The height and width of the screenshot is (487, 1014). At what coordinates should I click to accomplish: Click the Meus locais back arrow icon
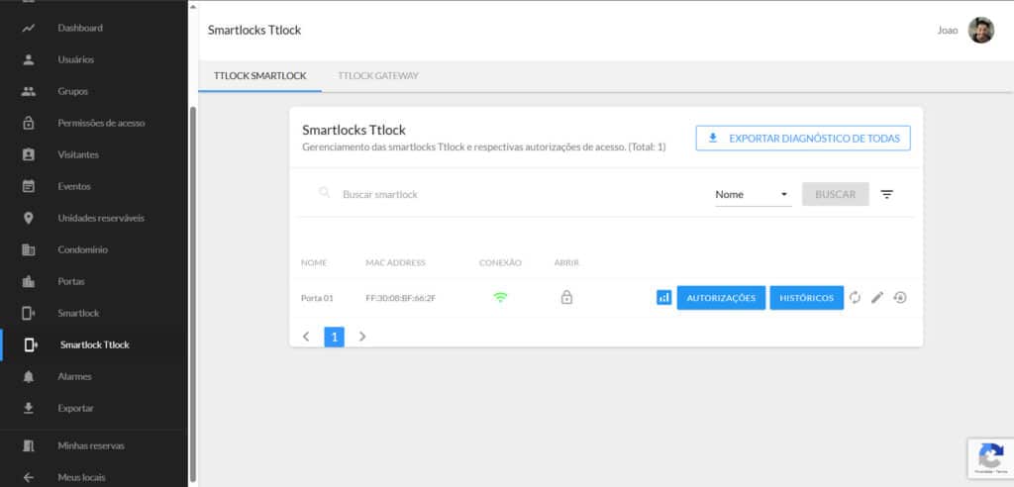[x=29, y=477]
